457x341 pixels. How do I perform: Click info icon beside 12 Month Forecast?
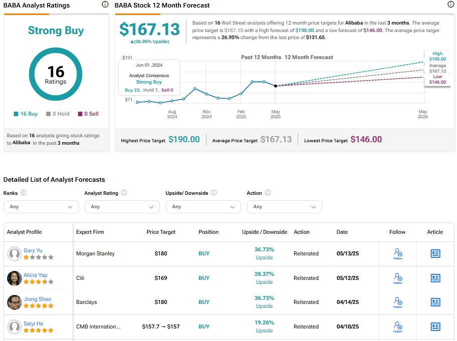click(x=450, y=5)
